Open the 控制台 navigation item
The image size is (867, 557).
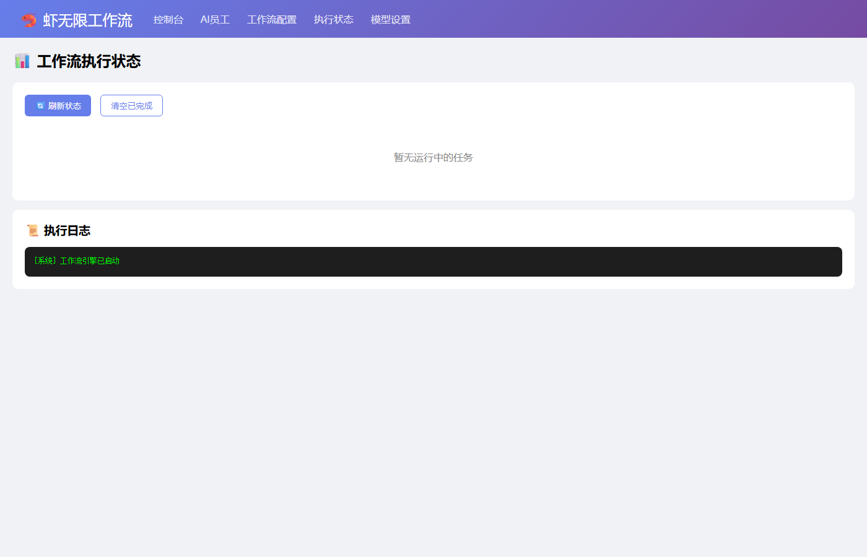(x=168, y=20)
